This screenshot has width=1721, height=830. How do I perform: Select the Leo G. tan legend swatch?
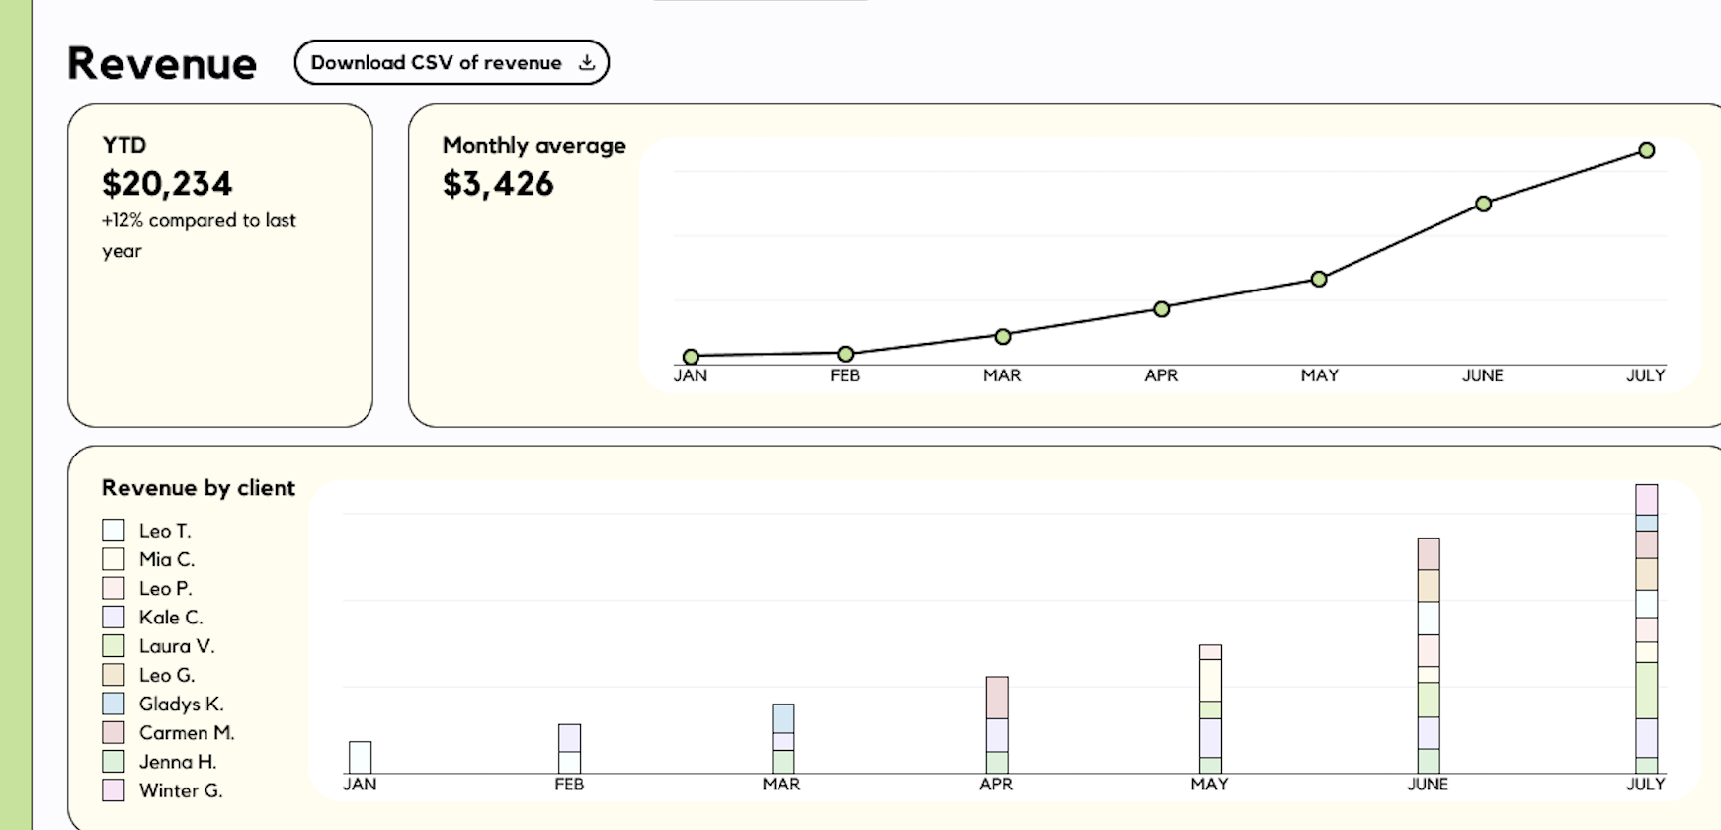point(114,675)
